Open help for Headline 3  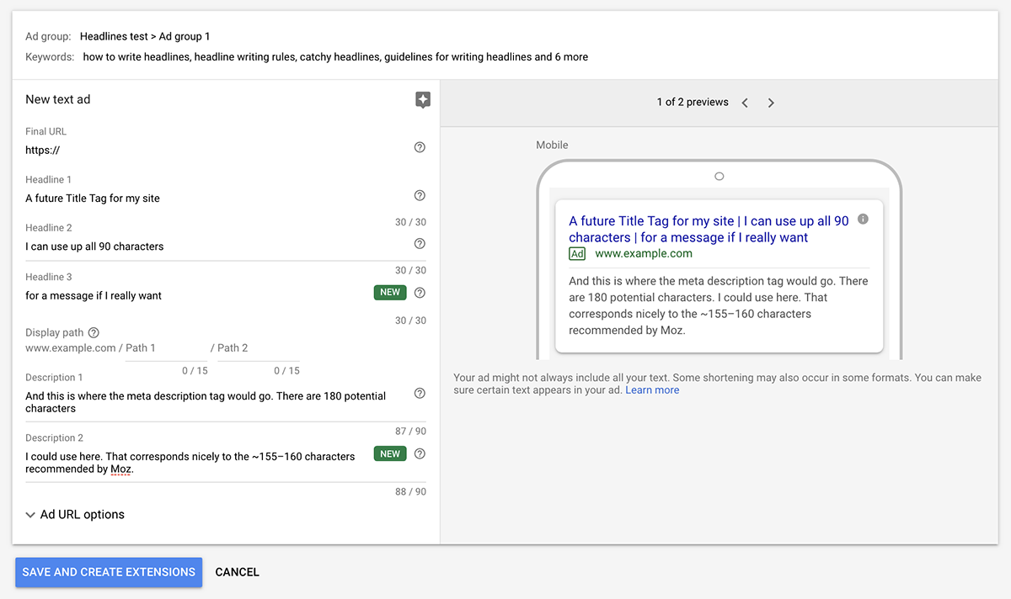click(420, 292)
